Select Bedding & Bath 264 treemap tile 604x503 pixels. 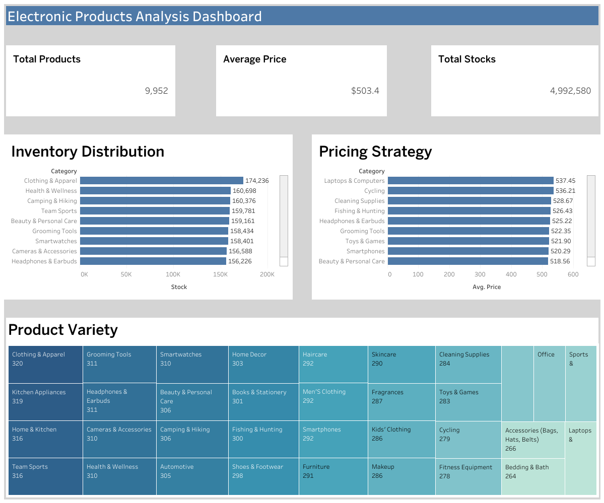[533, 477]
